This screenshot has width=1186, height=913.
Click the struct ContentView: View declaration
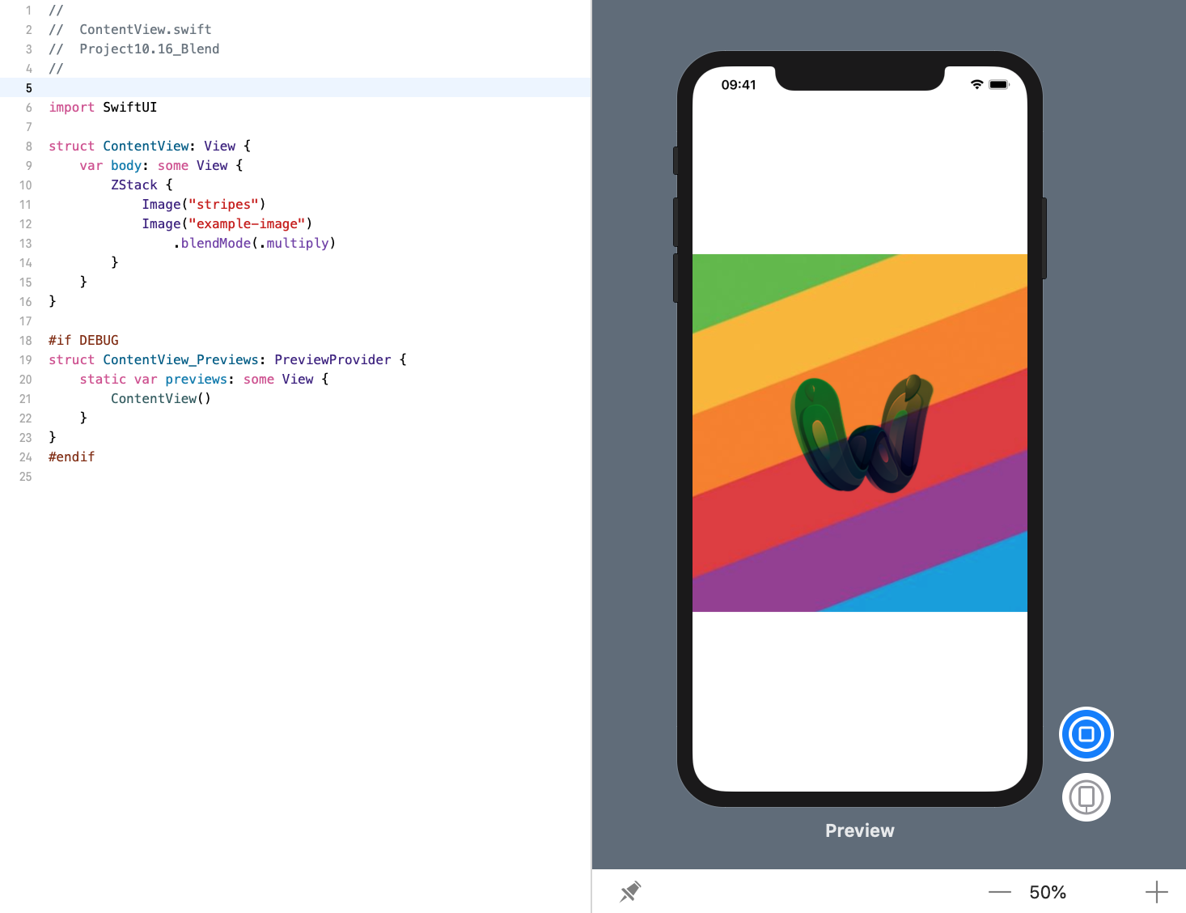tap(150, 146)
